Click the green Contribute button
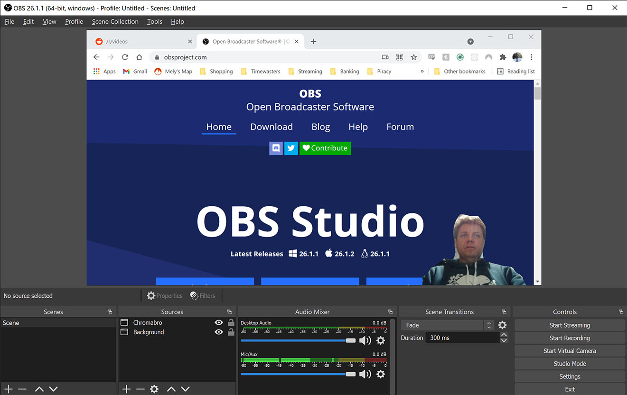The image size is (627, 395). click(325, 148)
